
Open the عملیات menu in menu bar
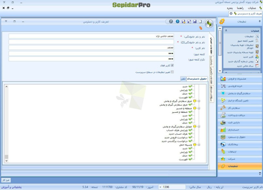252,8
